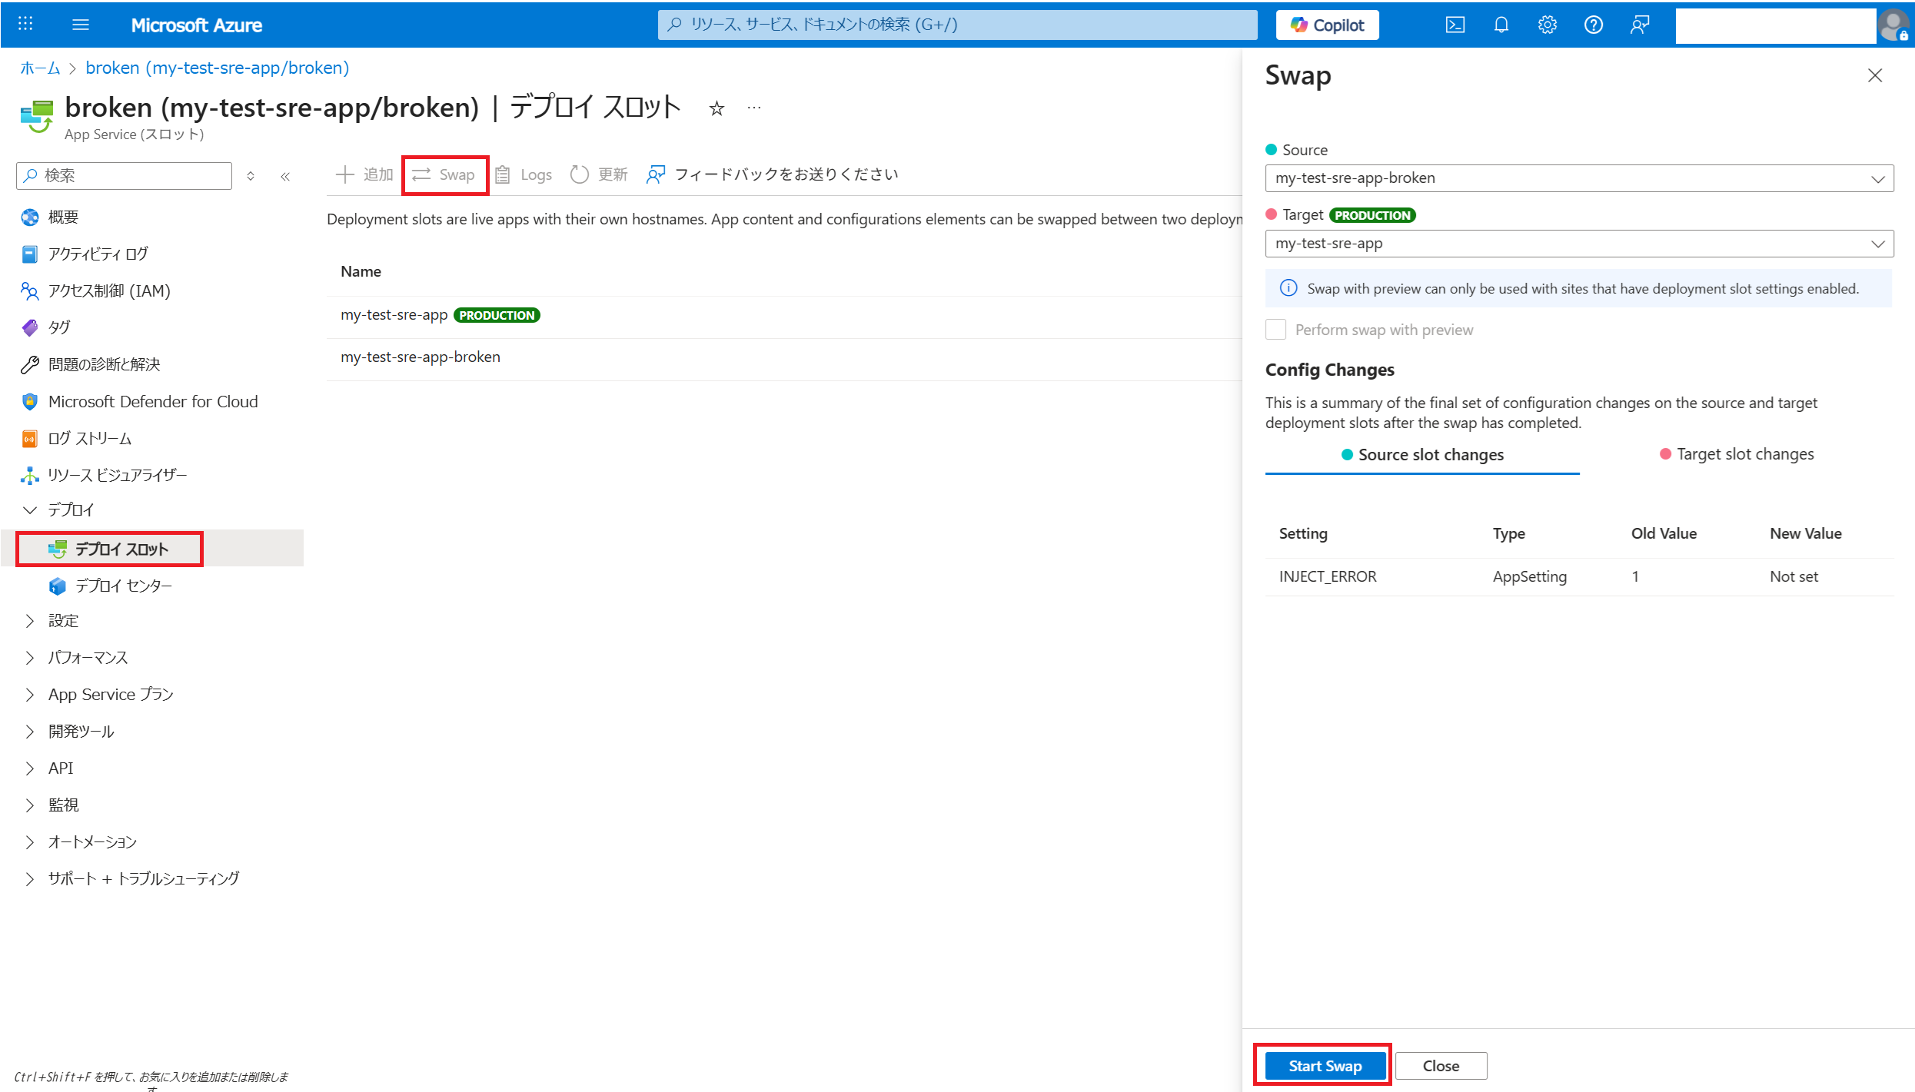
Task: Click フィードバックをお送りください
Action: [x=773, y=174]
